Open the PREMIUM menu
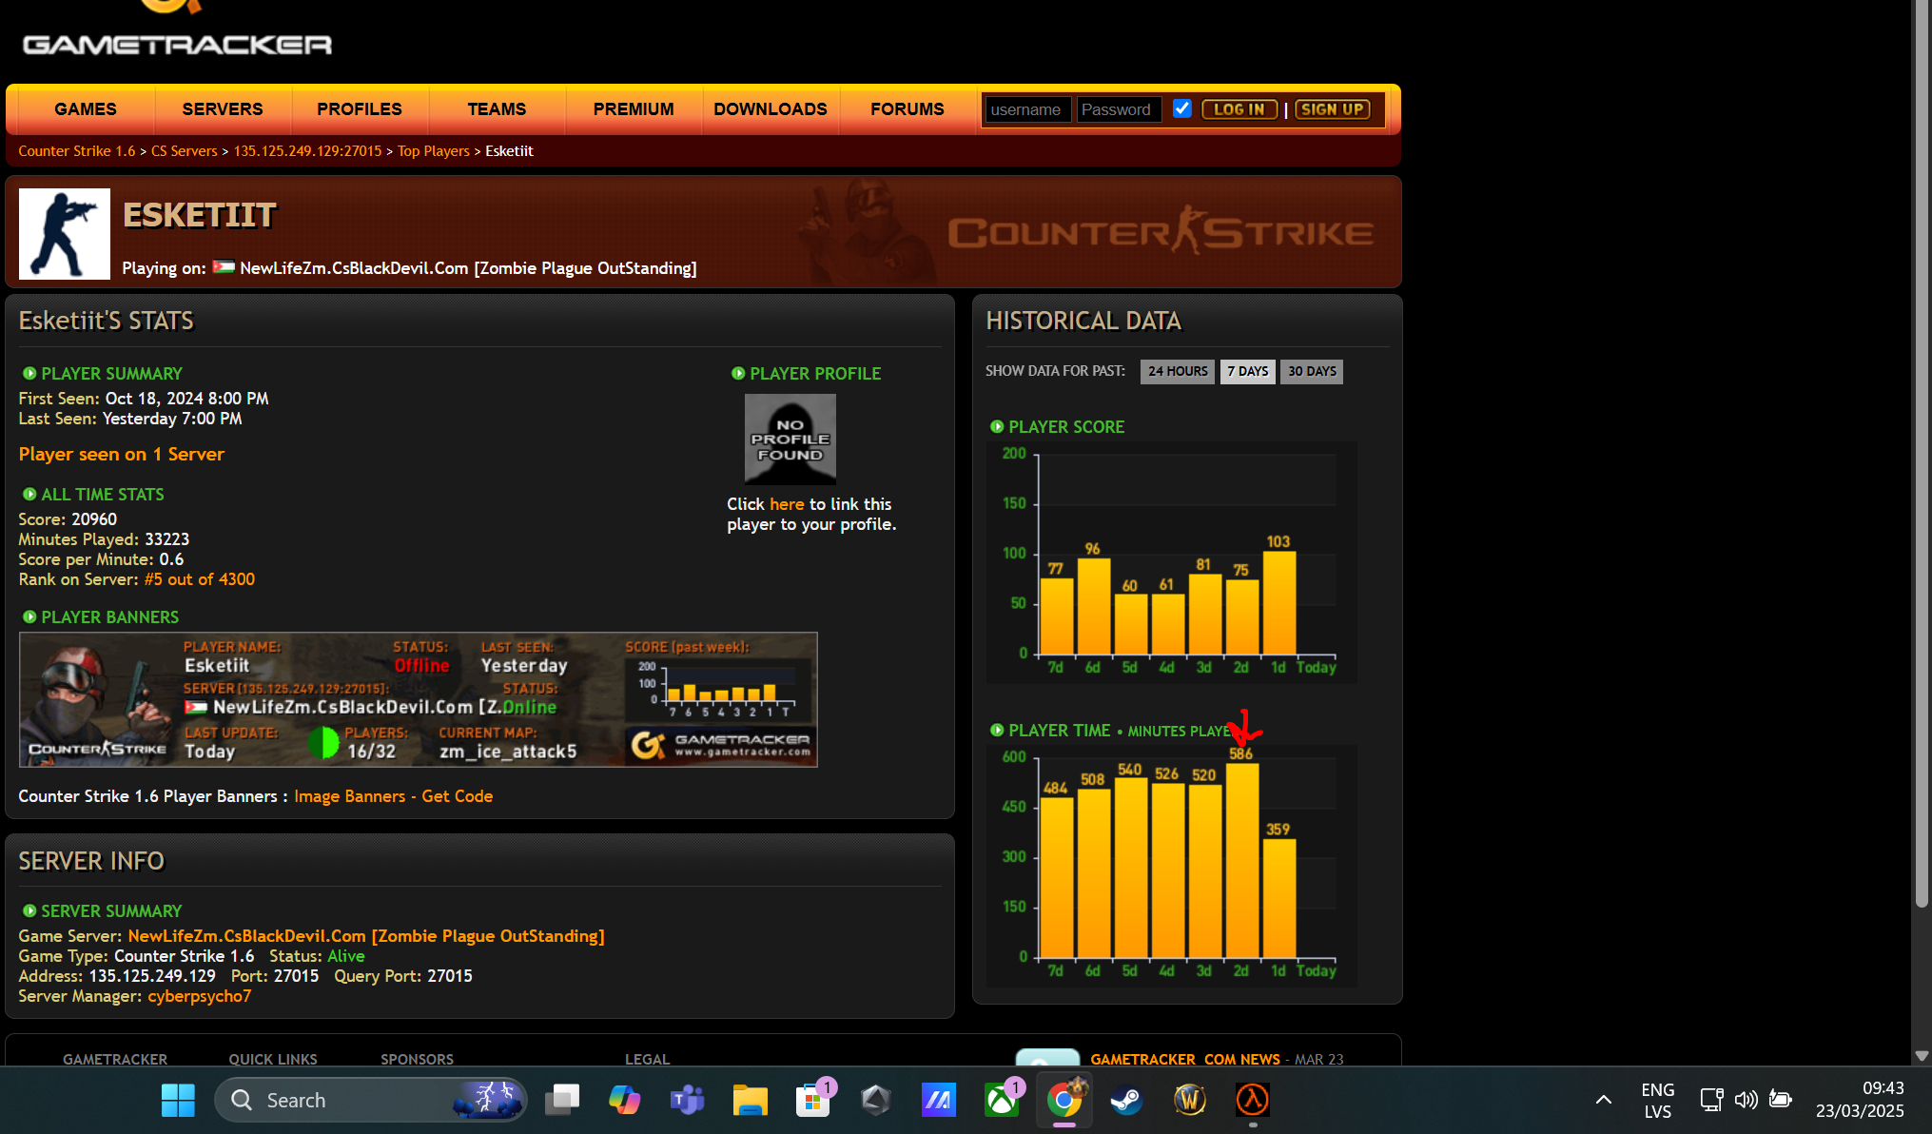This screenshot has height=1134, width=1932. point(634,109)
